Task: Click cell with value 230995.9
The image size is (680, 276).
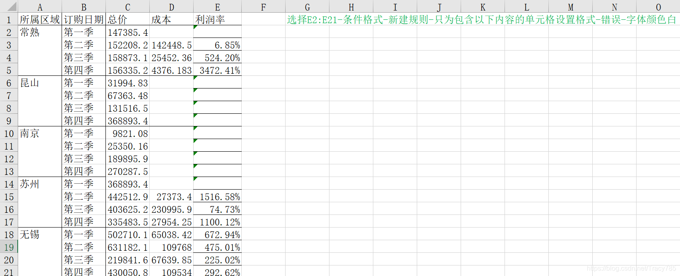Action: point(171,209)
